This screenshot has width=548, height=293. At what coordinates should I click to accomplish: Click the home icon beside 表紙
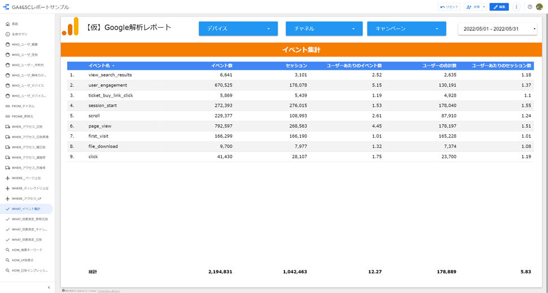coord(7,24)
